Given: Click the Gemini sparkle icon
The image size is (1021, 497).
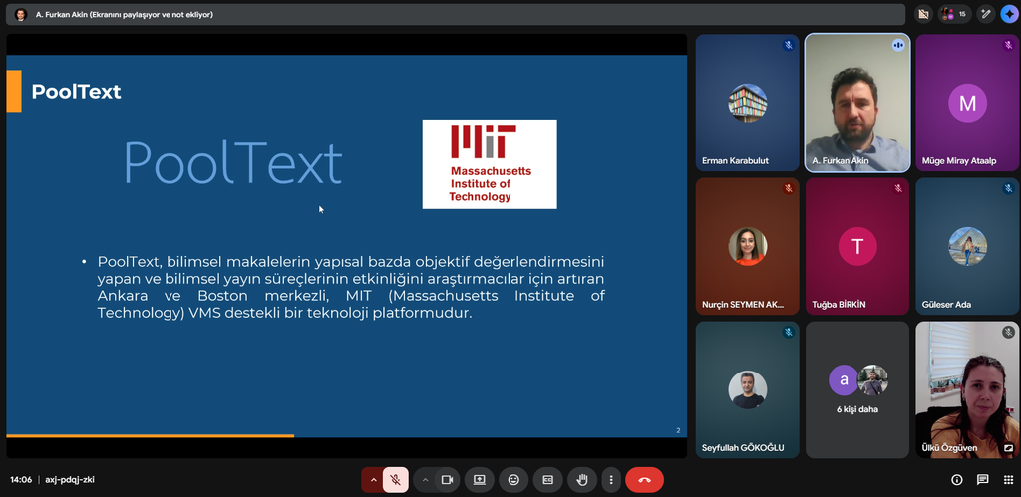Looking at the screenshot, I should [1008, 14].
